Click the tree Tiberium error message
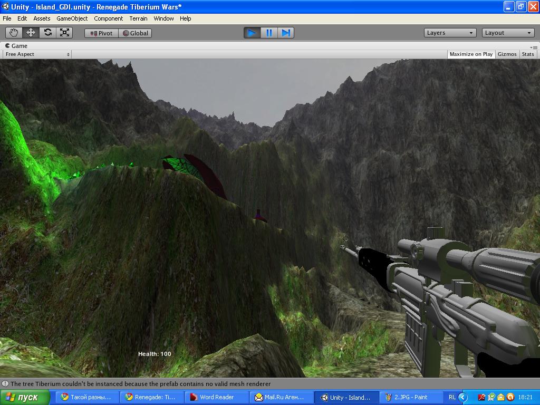 pyautogui.click(x=140, y=384)
